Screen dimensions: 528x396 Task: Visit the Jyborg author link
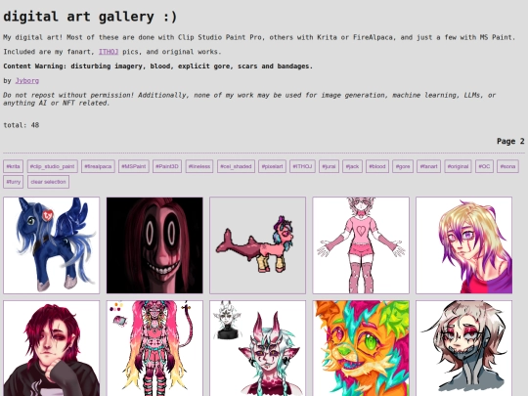point(27,81)
